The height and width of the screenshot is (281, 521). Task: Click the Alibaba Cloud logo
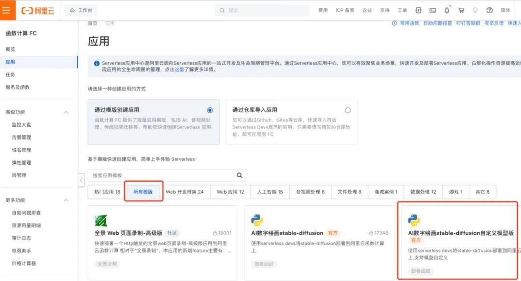click(x=38, y=11)
